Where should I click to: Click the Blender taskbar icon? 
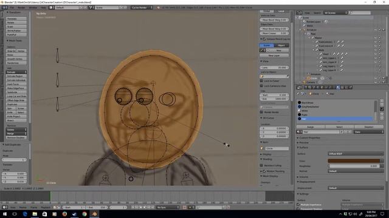pyautogui.click(x=95, y=214)
